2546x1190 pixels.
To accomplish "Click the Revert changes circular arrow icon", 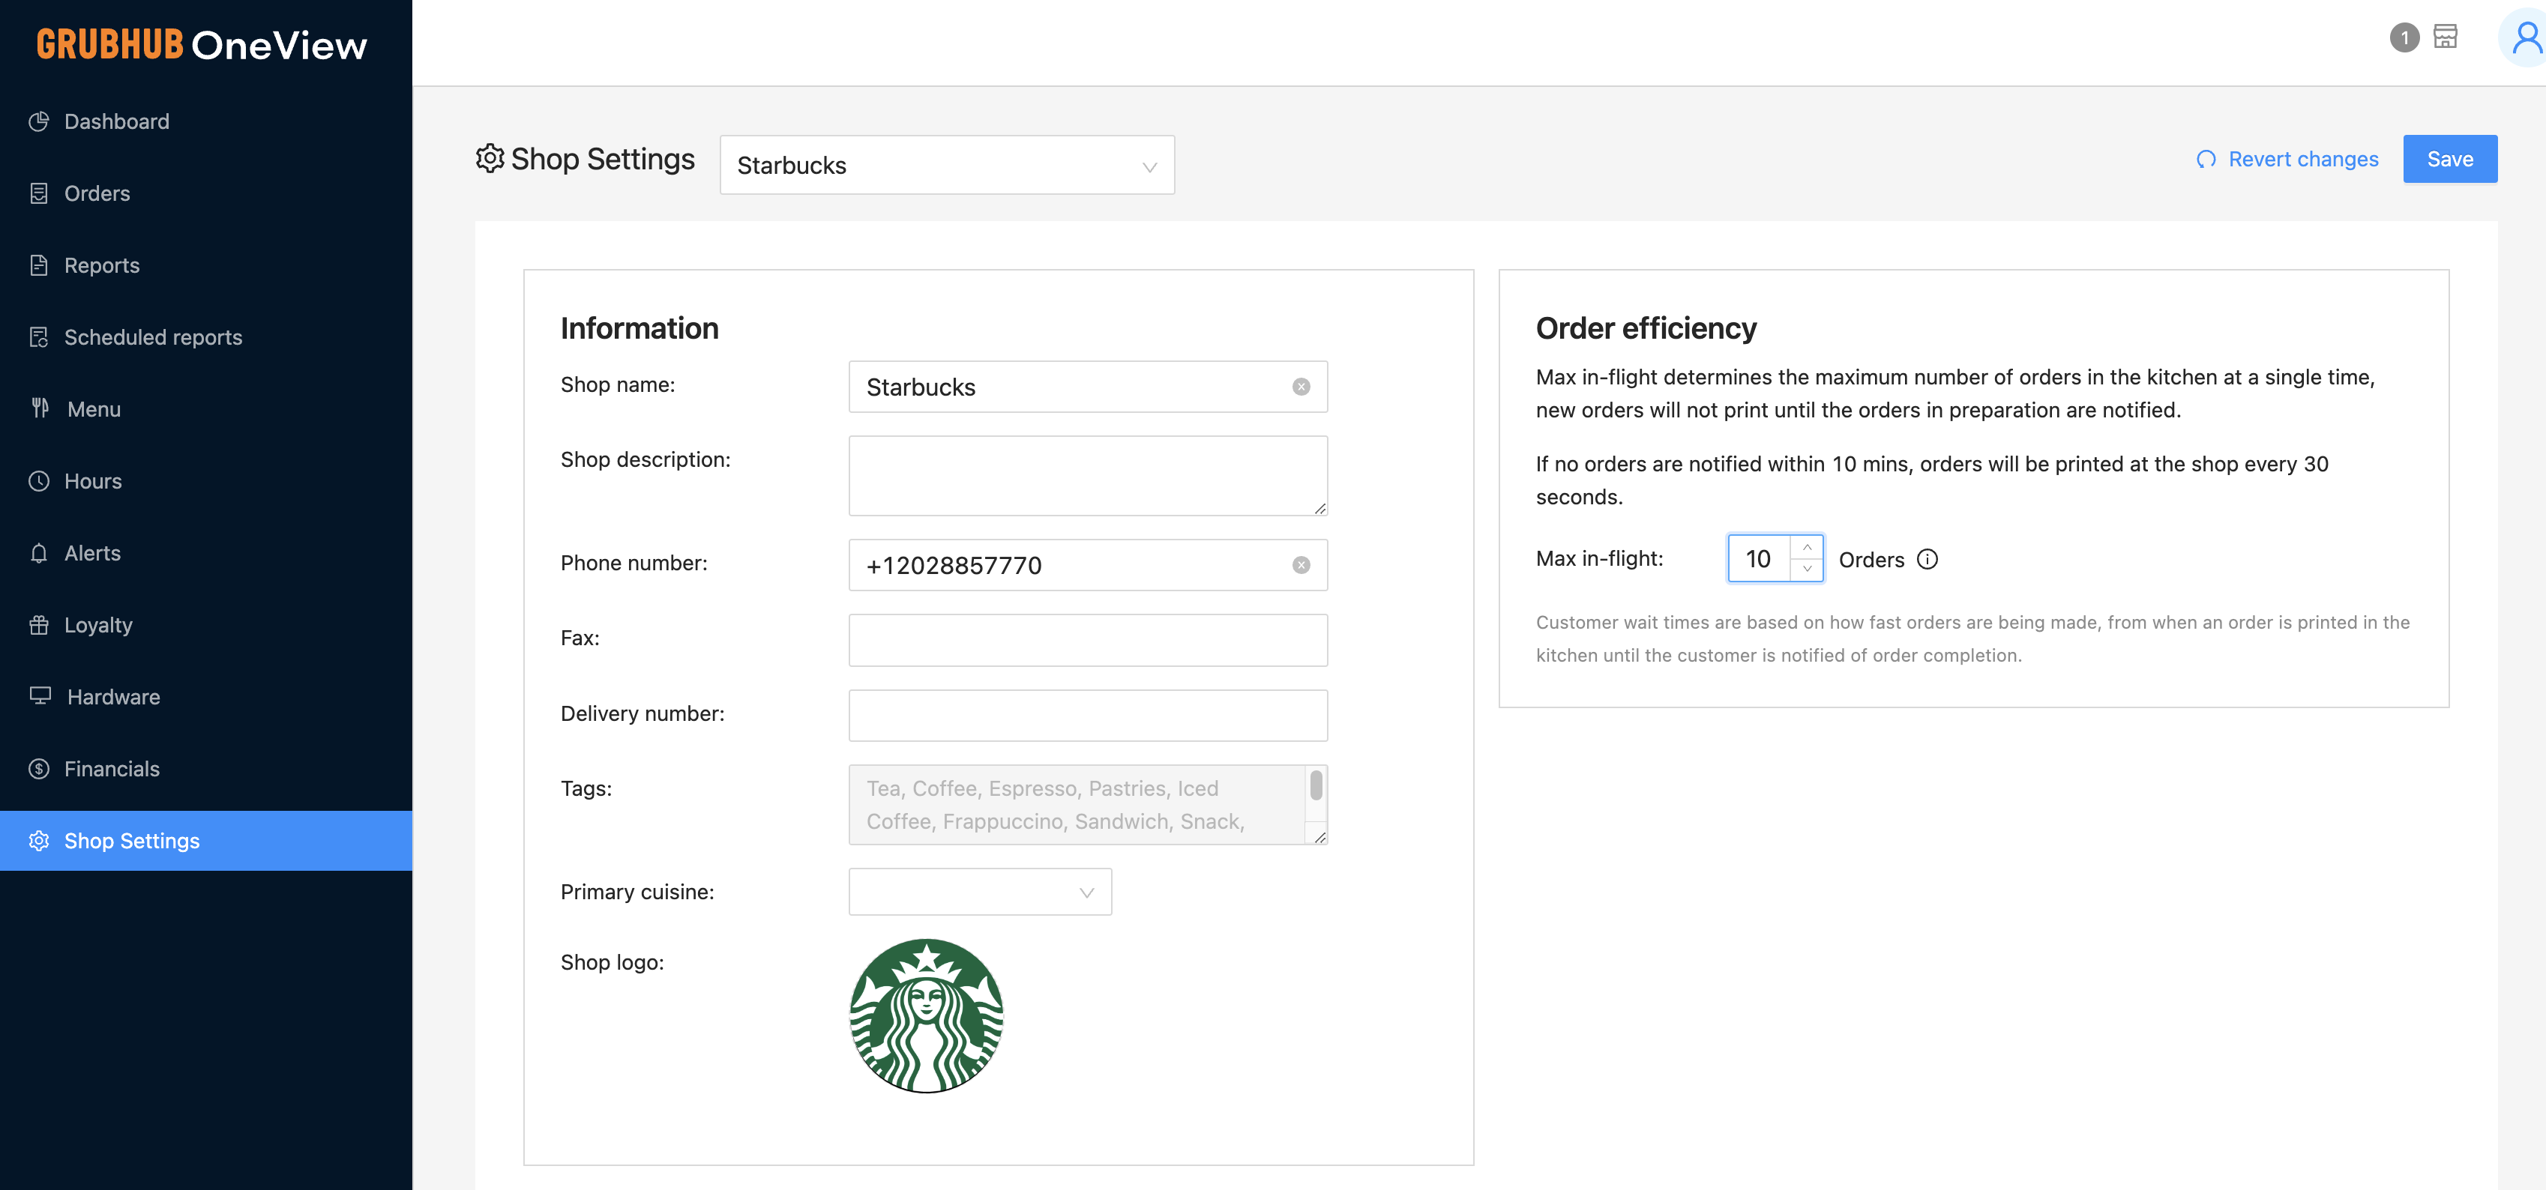I will pyautogui.click(x=2205, y=160).
